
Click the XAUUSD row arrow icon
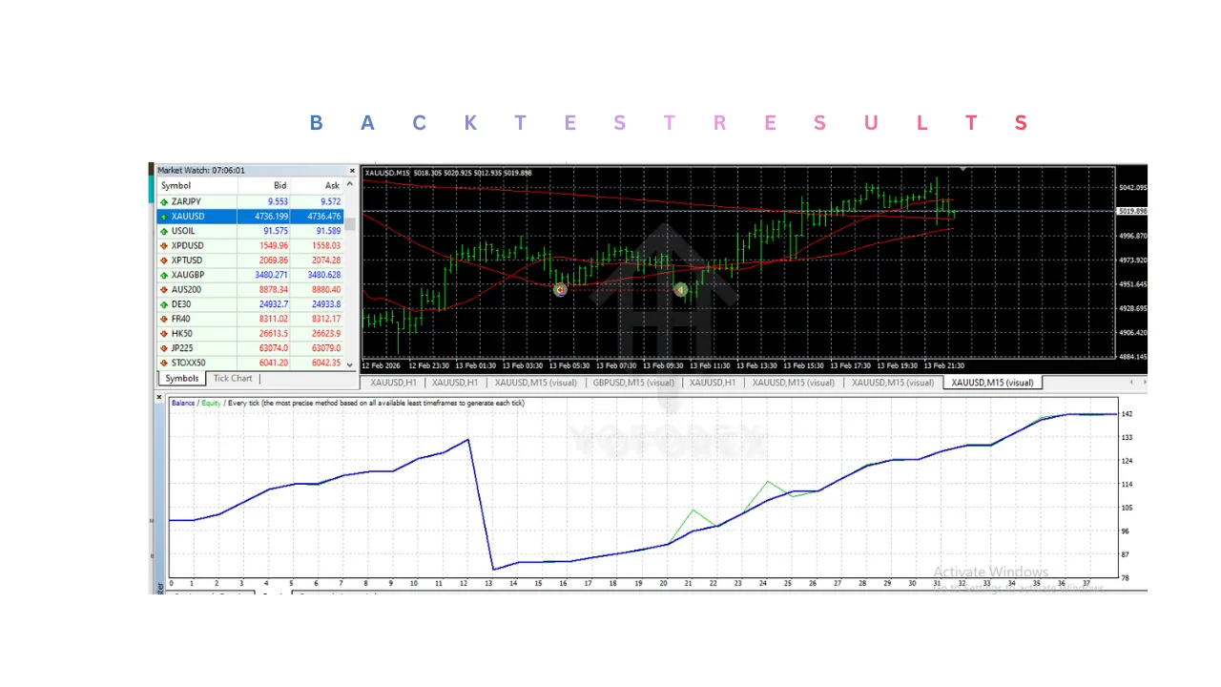(x=164, y=217)
